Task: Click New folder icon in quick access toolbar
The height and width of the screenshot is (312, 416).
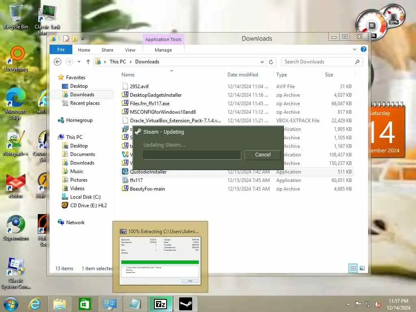Action: point(75,39)
